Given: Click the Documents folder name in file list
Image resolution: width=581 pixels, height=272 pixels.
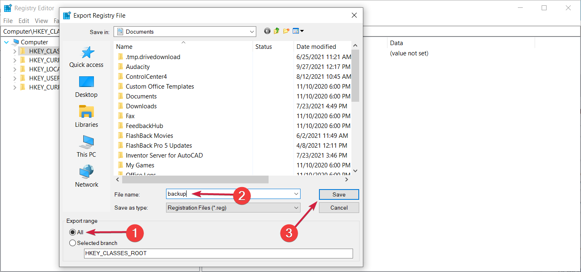Looking at the screenshot, I should pos(141,96).
